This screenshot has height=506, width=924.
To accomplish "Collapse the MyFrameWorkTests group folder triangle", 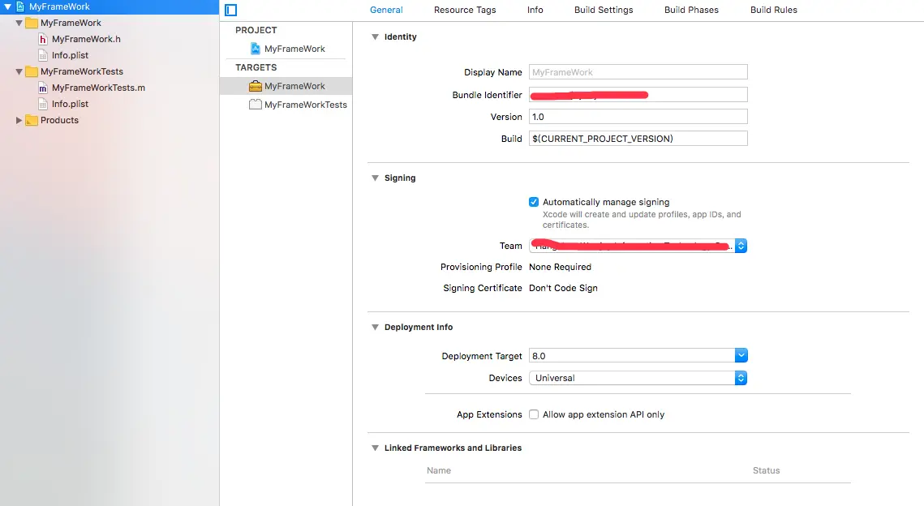I will (19, 72).
